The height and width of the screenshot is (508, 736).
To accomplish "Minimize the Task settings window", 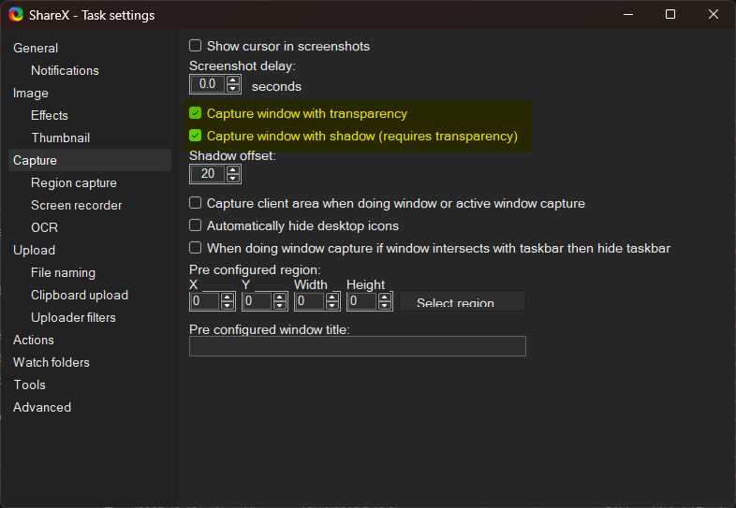I will (x=628, y=15).
